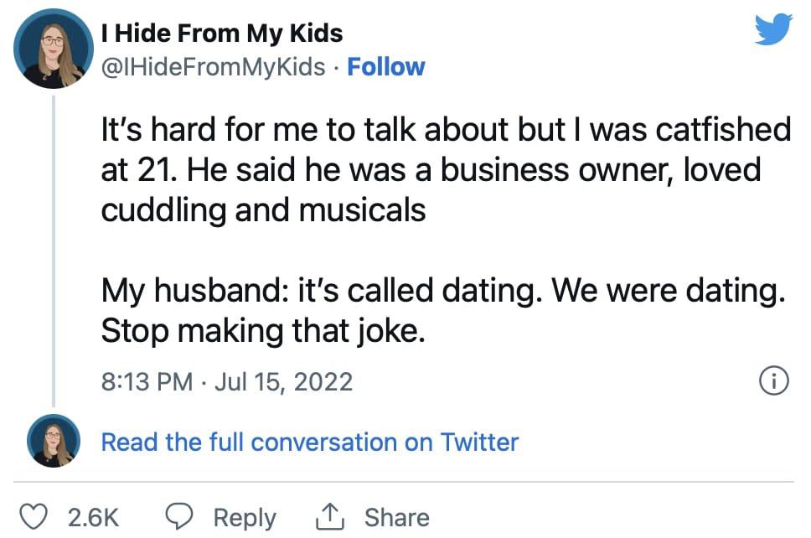Follow the I Hide From My Kids account
This screenshot has height=538, width=811.
pyautogui.click(x=386, y=67)
